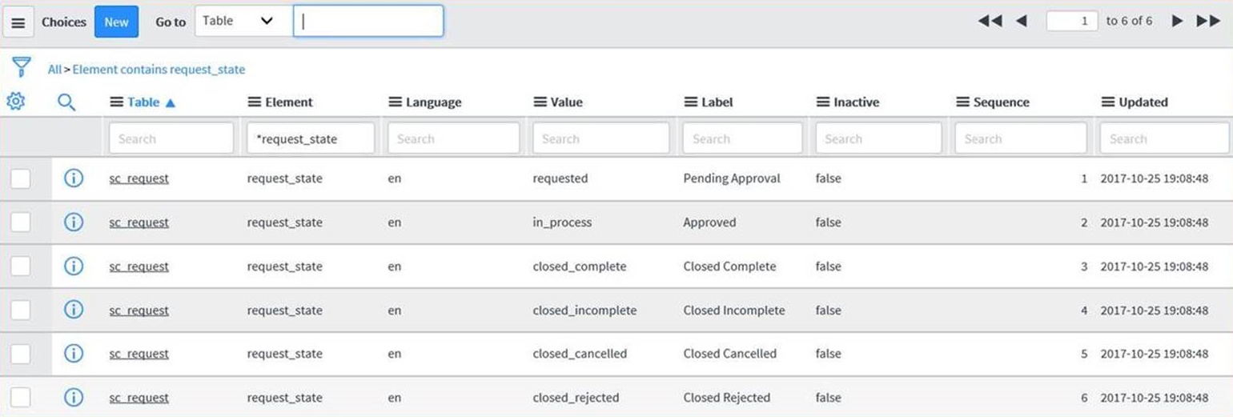Focus the Value column search field
1233x417 pixels.
click(600, 138)
